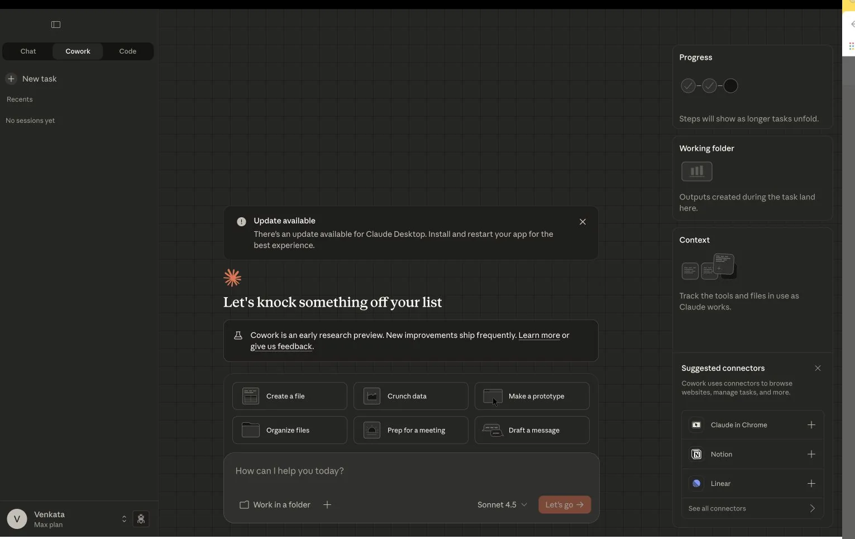Image resolution: width=855 pixels, height=539 pixels.
Task: Expand See all connectors
Action: (752, 508)
